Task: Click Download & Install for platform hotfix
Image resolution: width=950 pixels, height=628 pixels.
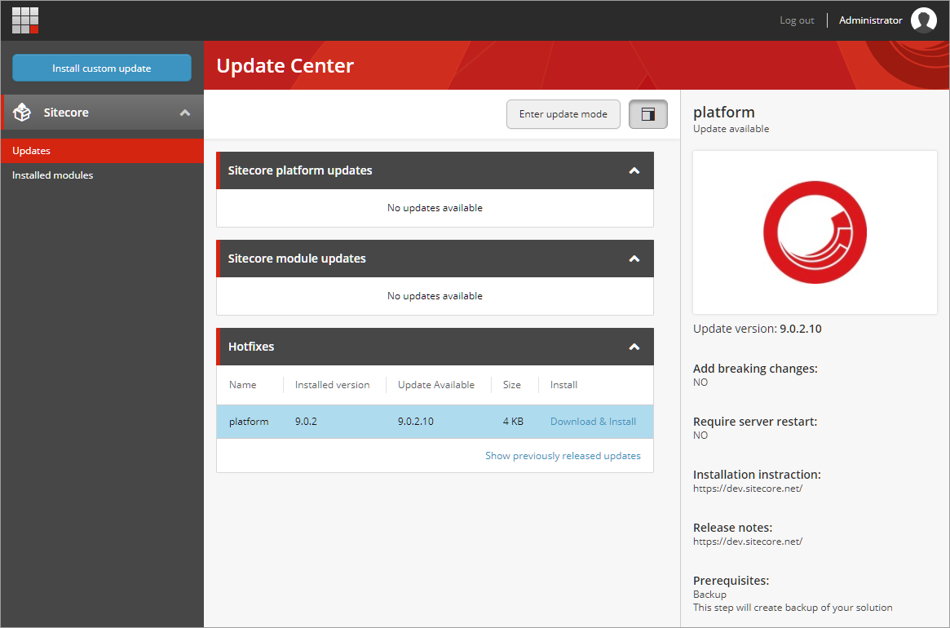Action: pyautogui.click(x=593, y=422)
